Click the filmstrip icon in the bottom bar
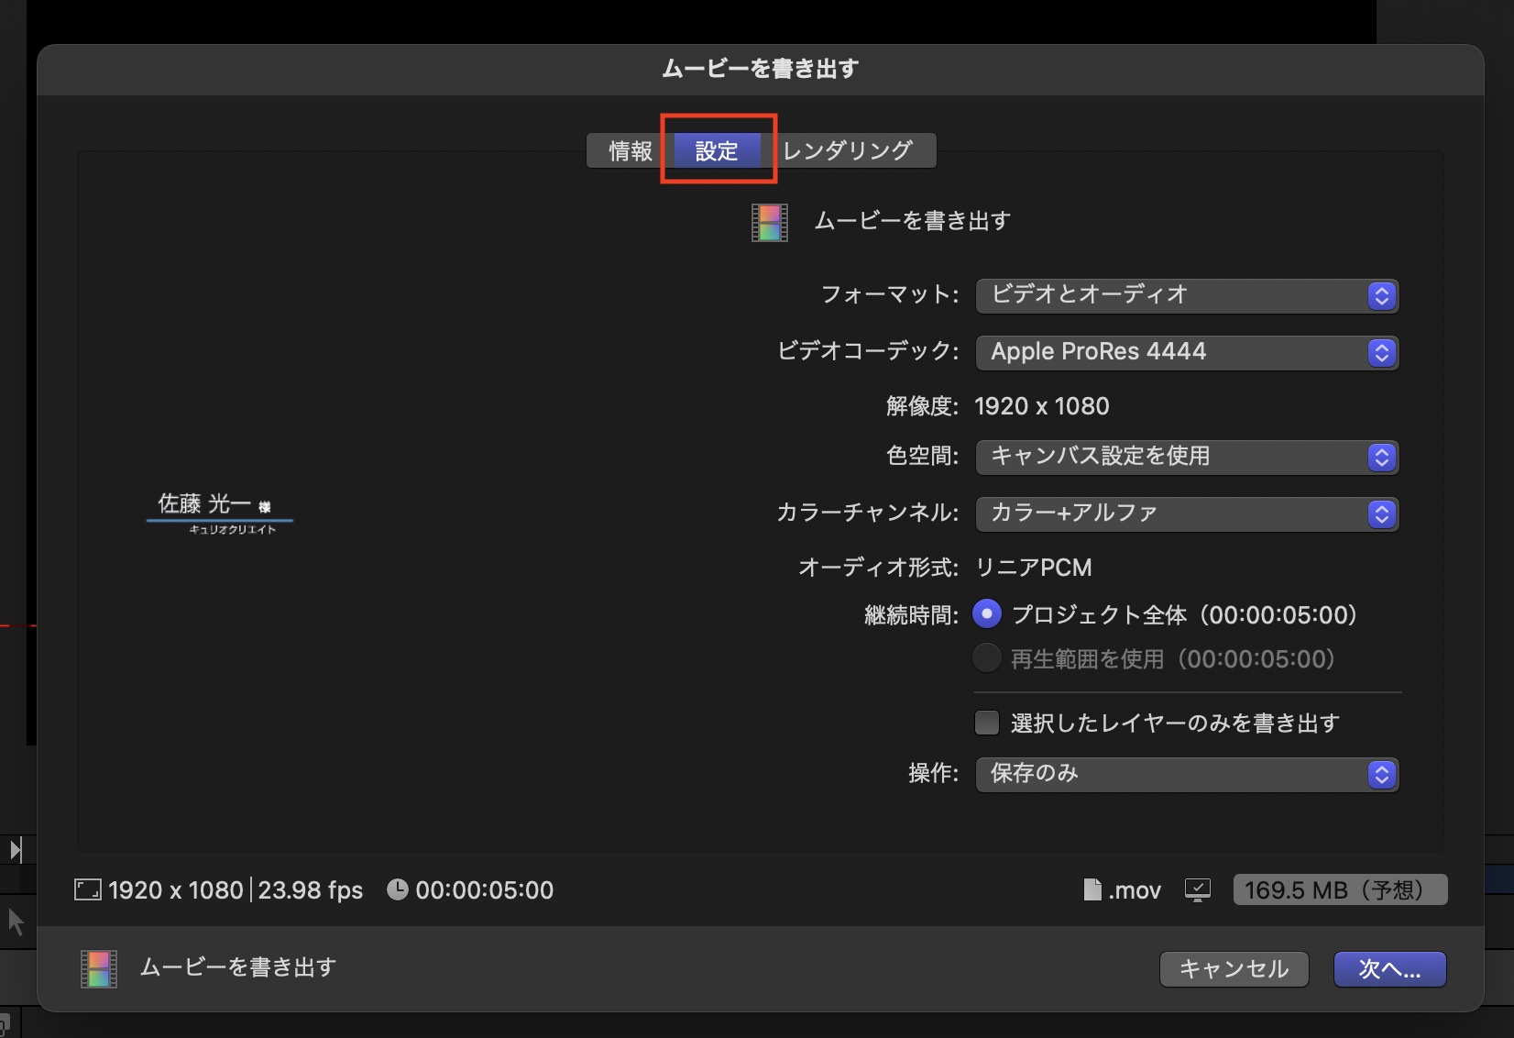 coord(99,968)
